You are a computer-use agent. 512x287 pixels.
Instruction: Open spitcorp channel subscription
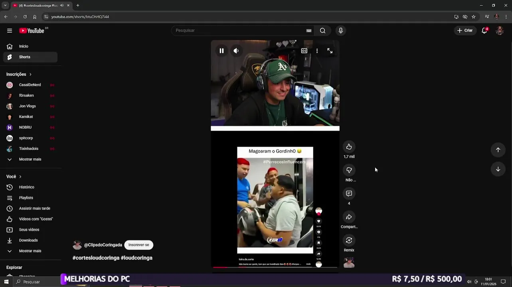pyautogui.click(x=30, y=138)
